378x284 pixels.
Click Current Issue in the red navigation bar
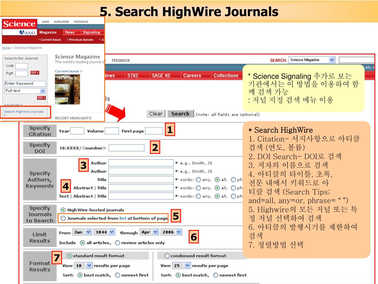point(50,40)
